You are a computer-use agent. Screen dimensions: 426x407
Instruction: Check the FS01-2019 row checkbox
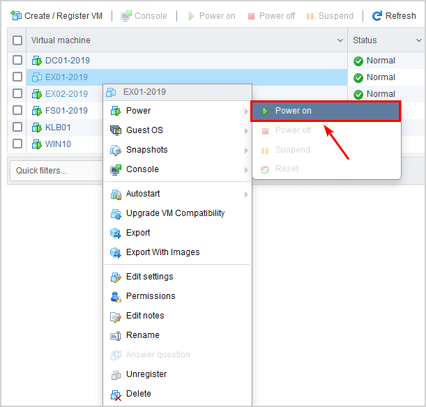[17, 110]
